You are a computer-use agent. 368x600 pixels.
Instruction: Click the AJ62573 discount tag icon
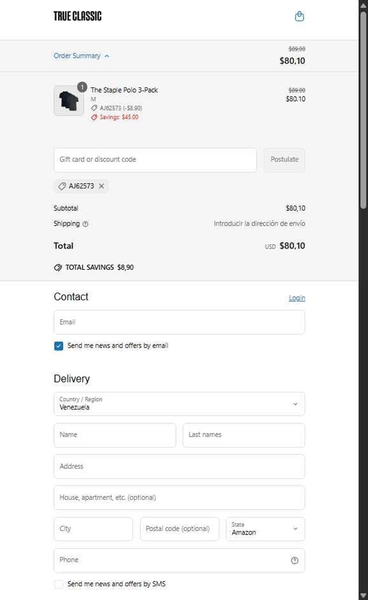(x=62, y=186)
